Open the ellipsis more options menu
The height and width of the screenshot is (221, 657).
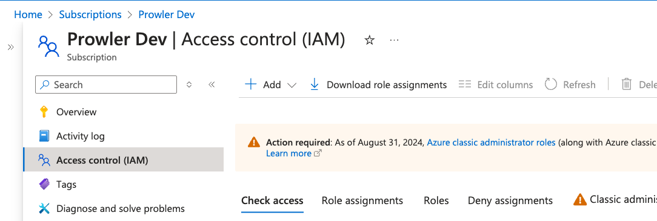pyautogui.click(x=395, y=40)
